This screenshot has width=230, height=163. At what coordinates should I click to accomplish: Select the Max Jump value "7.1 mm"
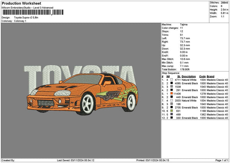point(184,66)
